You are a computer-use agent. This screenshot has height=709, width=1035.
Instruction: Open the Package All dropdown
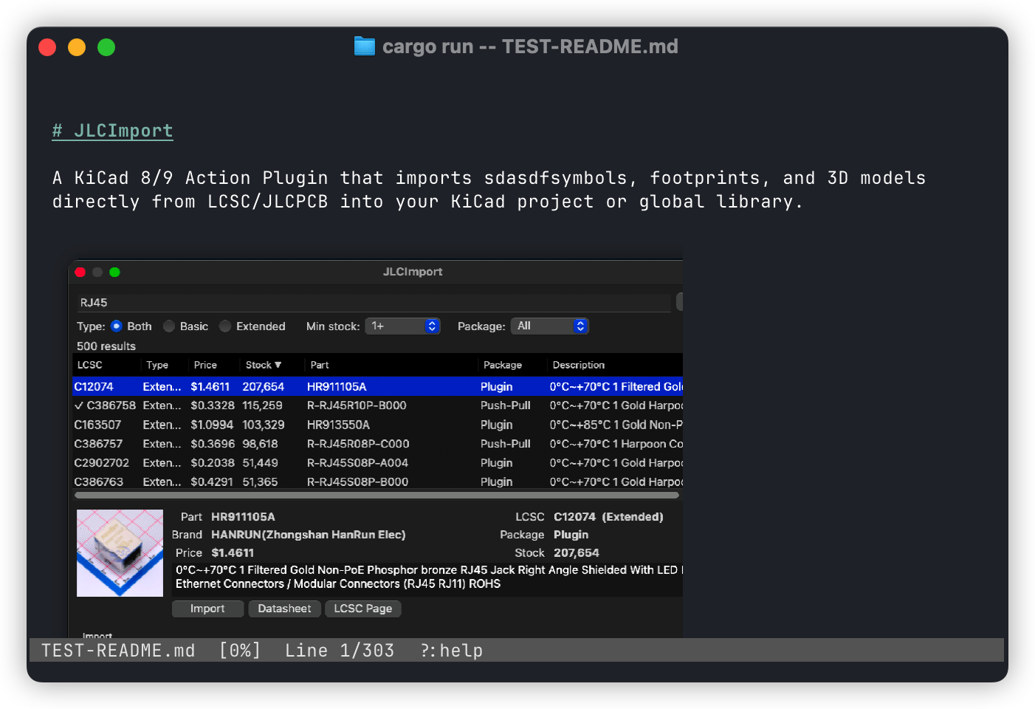(550, 326)
